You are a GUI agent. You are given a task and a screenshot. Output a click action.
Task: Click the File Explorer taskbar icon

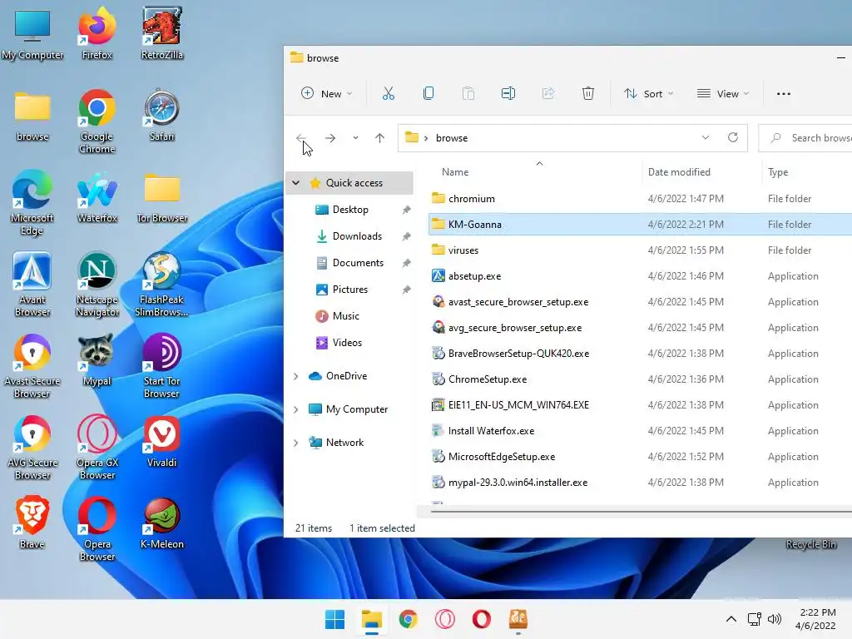tap(372, 619)
